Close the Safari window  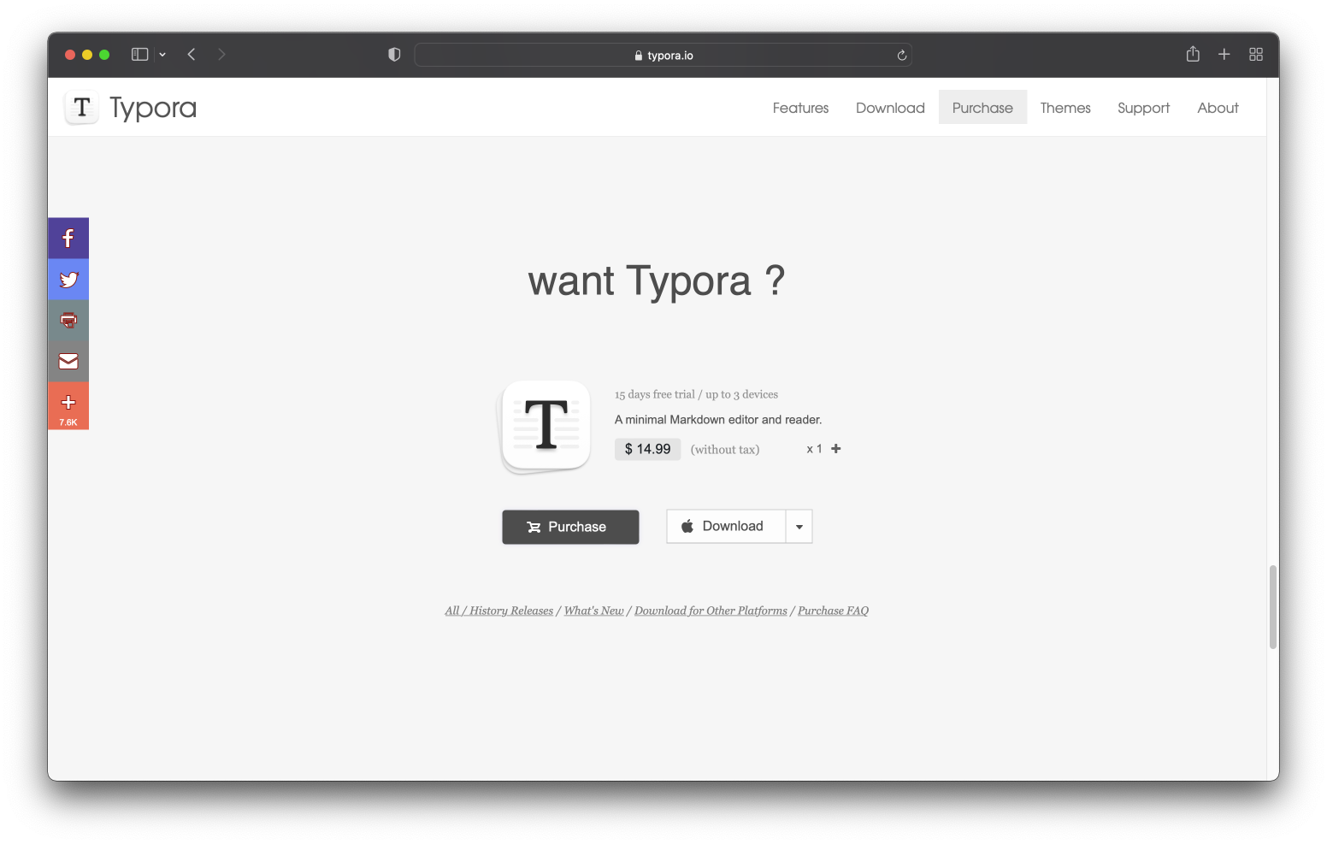click(x=70, y=55)
